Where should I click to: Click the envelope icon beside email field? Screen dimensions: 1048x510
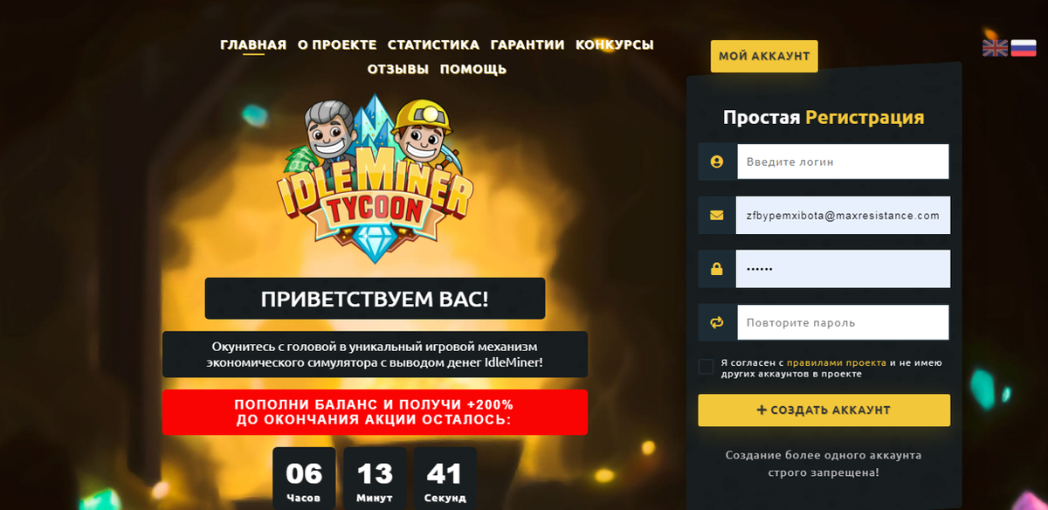717,216
